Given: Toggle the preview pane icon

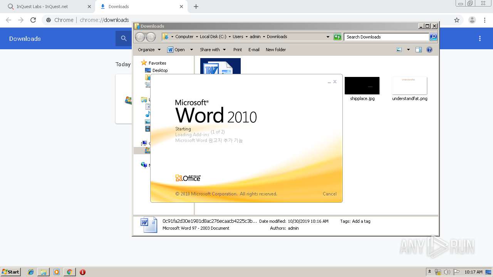Looking at the screenshot, I should click(x=419, y=50).
